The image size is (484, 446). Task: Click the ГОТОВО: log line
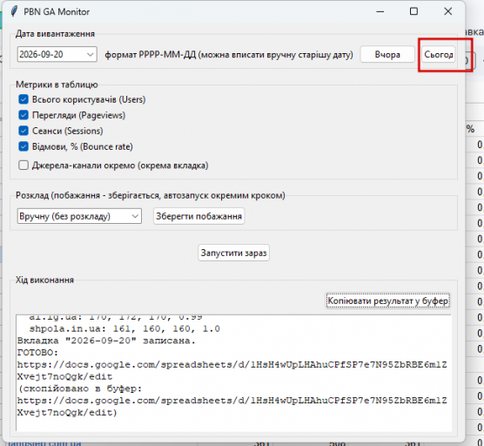pos(38,353)
